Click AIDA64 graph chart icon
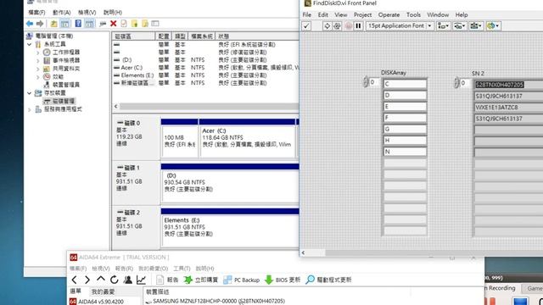 click(141, 280)
